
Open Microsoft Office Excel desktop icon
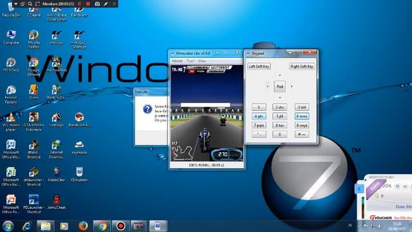11,177
